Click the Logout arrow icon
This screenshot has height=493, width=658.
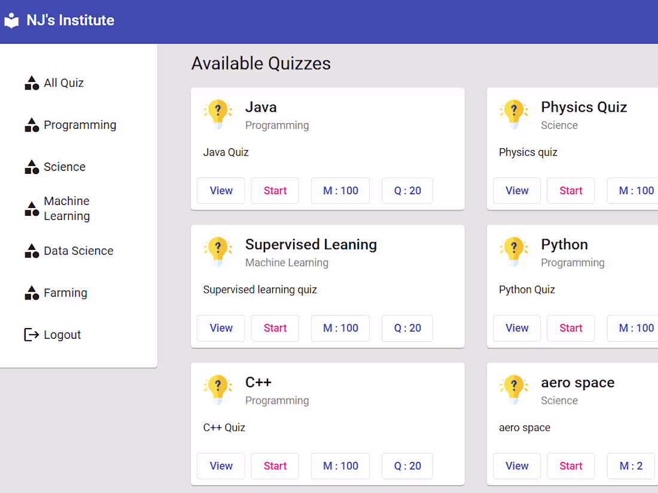(x=31, y=334)
